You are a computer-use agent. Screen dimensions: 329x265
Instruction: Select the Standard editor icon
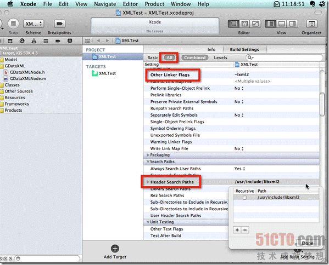point(233,24)
